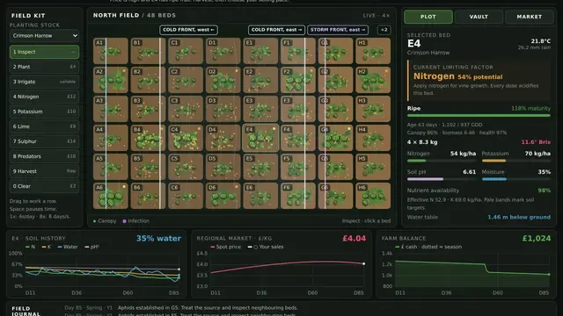Pick the 4 Nitrogen treatment
Image resolution: width=563 pixels, height=316 pixels.
click(44, 97)
